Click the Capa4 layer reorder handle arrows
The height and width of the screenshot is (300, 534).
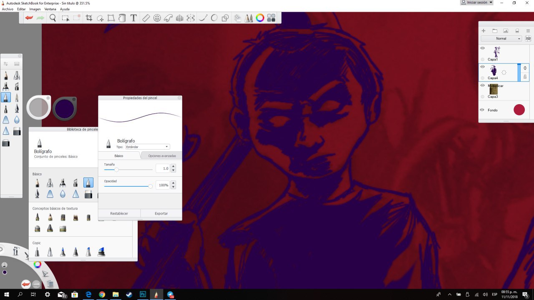[525, 68]
